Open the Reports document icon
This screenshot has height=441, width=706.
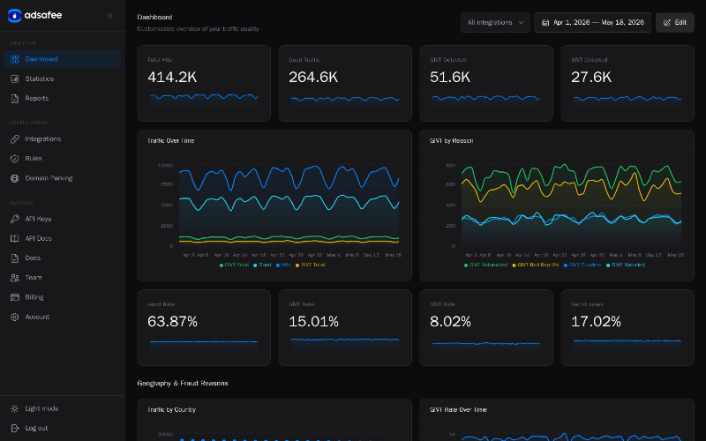(x=15, y=99)
